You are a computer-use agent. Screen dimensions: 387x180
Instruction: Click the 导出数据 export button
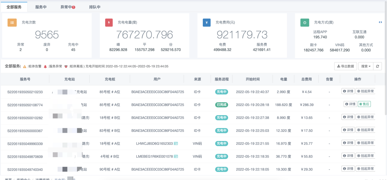pyautogui.click(x=346, y=66)
